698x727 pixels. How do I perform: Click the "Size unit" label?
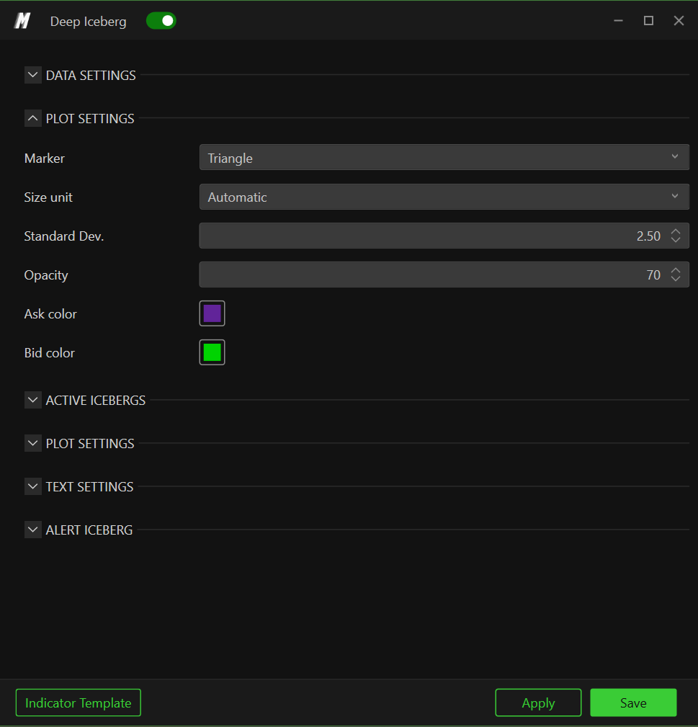coord(48,197)
